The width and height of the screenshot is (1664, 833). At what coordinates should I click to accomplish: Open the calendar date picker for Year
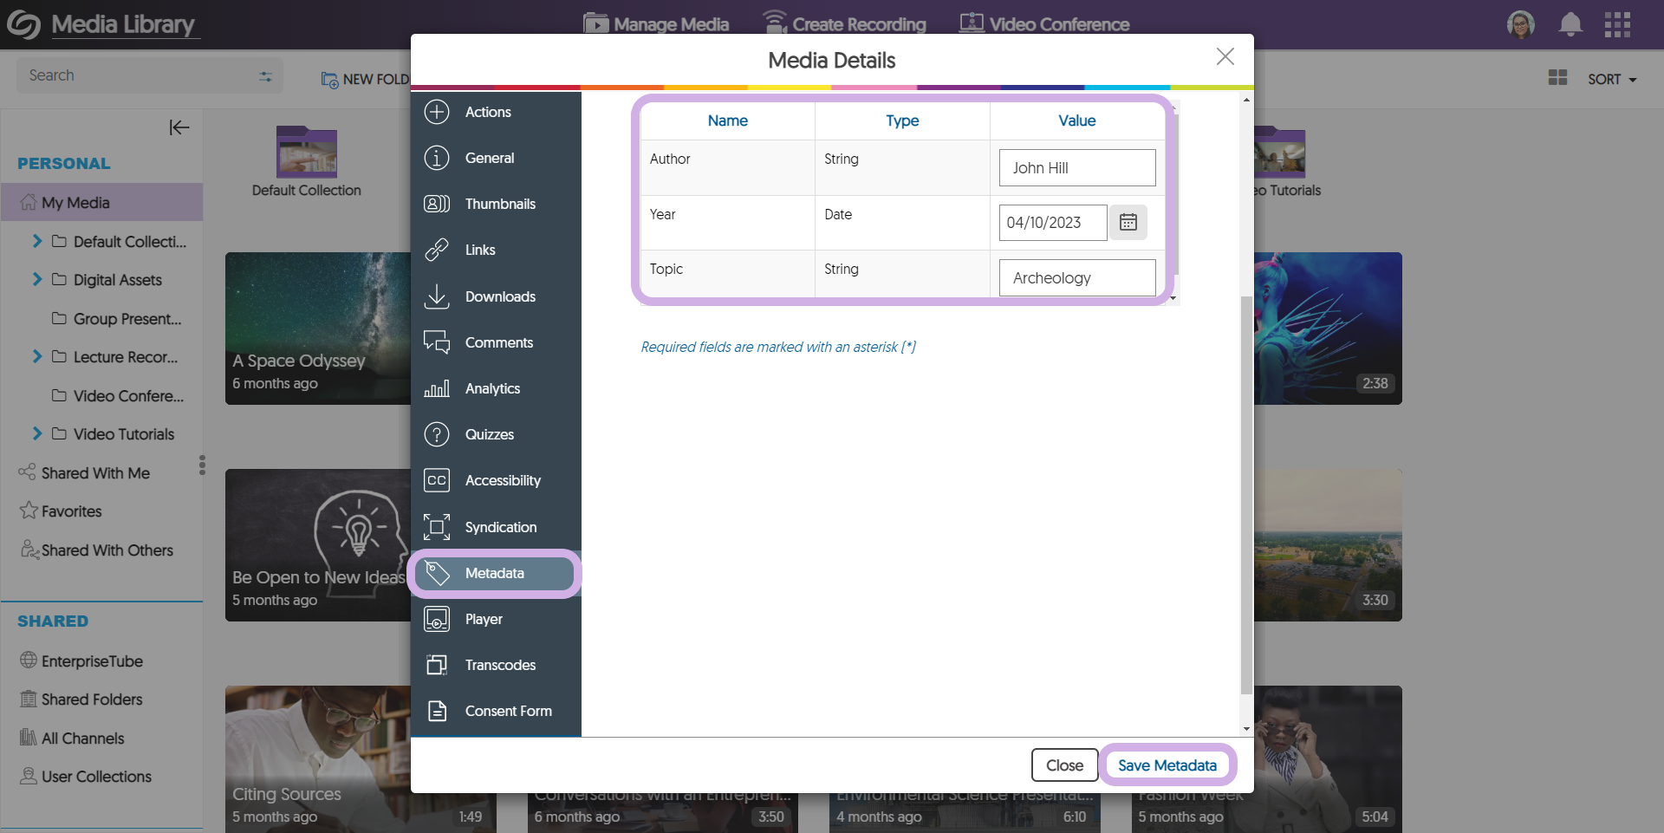1128,223
